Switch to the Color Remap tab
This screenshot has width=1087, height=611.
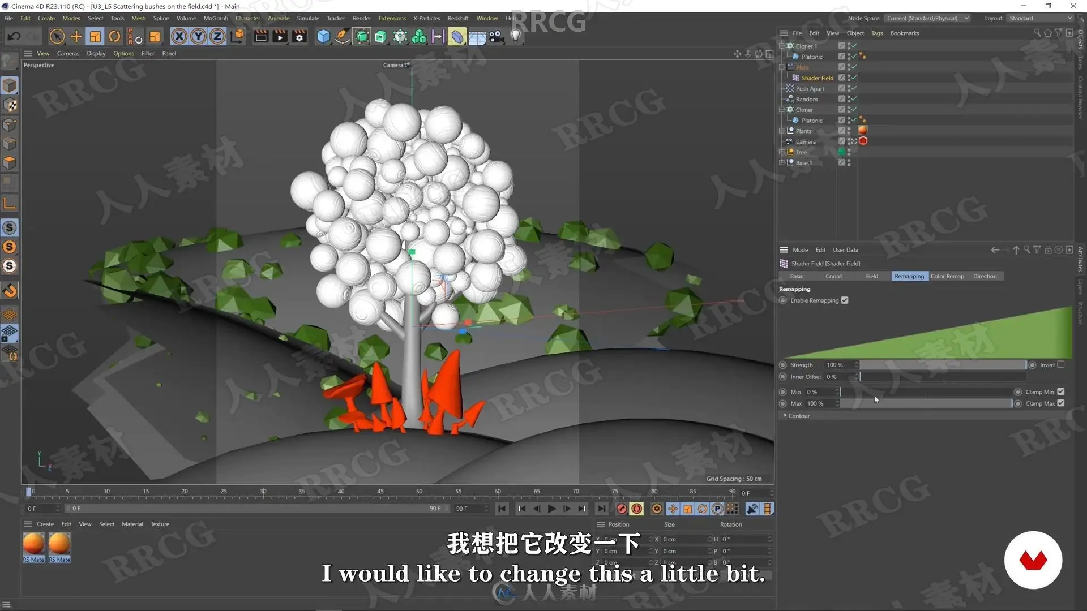[947, 276]
